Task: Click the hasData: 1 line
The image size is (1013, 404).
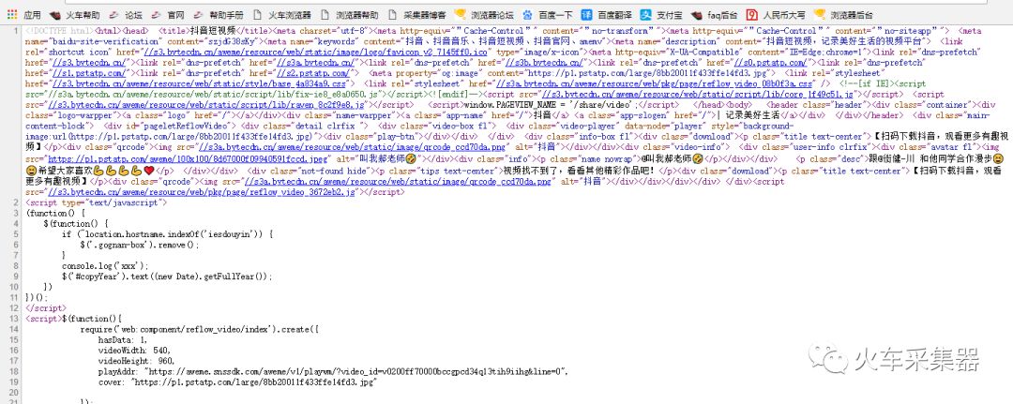Action: pyautogui.click(x=122, y=340)
